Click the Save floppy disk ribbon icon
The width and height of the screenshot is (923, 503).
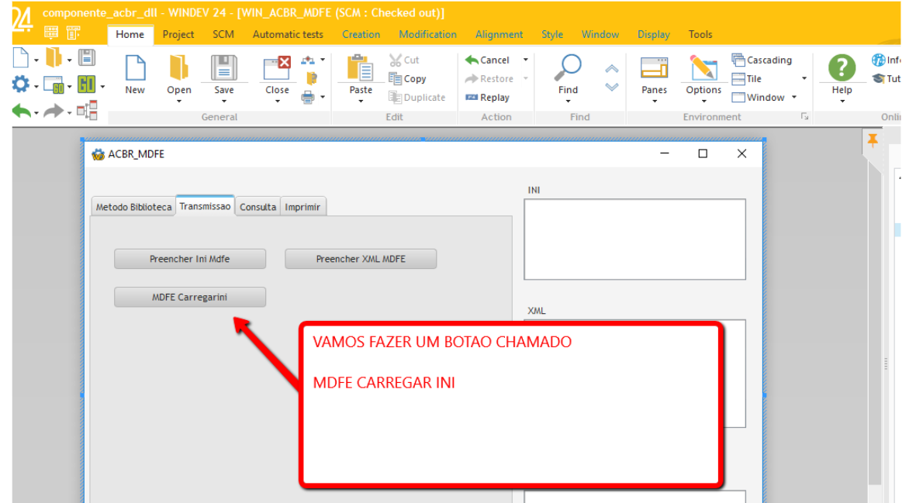click(x=223, y=67)
